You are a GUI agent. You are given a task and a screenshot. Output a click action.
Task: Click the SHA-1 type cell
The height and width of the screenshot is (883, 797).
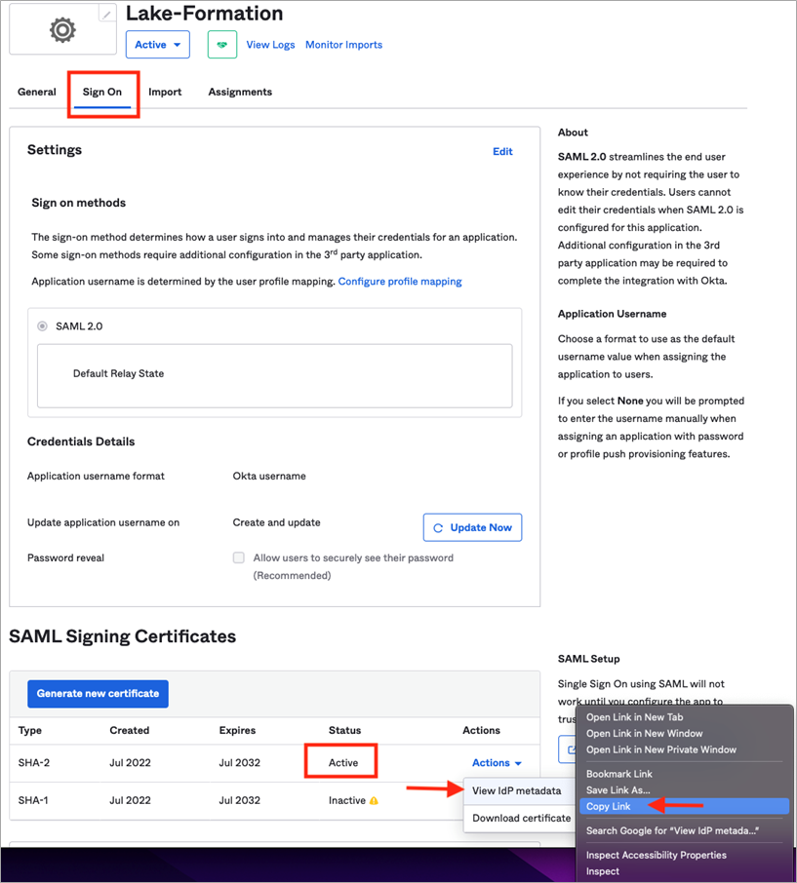click(x=33, y=800)
